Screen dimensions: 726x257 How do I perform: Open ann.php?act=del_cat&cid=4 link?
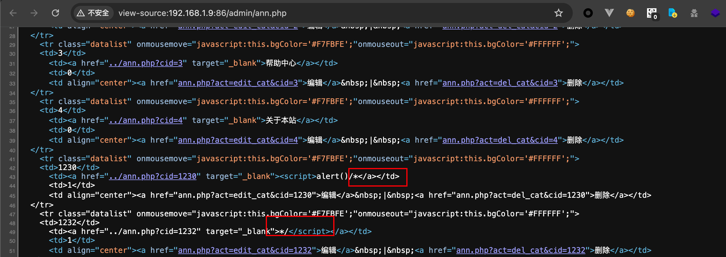pos(500,140)
